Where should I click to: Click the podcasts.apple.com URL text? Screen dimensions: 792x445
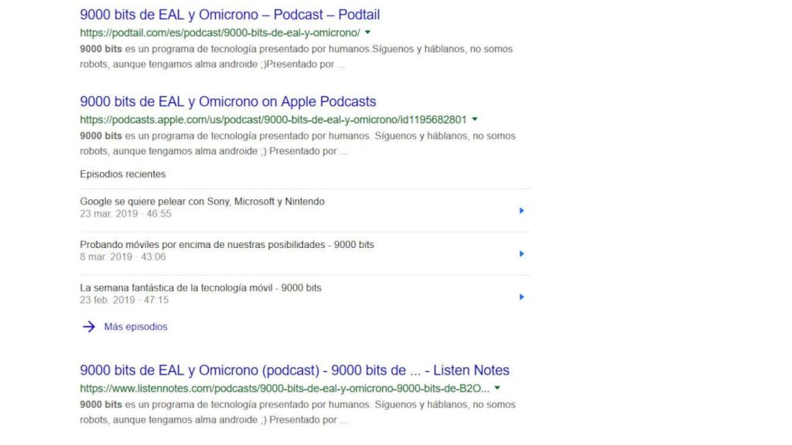tap(271, 119)
